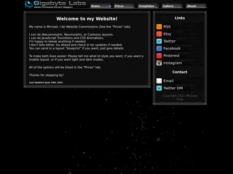The width and height of the screenshot is (233, 174).
Task: Click the Instagram camera icon
Action: [x=159, y=63]
